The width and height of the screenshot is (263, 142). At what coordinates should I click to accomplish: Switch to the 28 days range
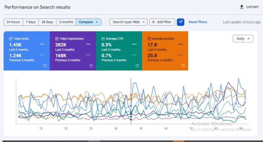[47, 22]
